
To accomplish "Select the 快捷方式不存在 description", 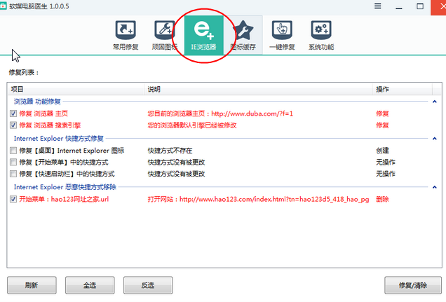I will coord(170,150).
